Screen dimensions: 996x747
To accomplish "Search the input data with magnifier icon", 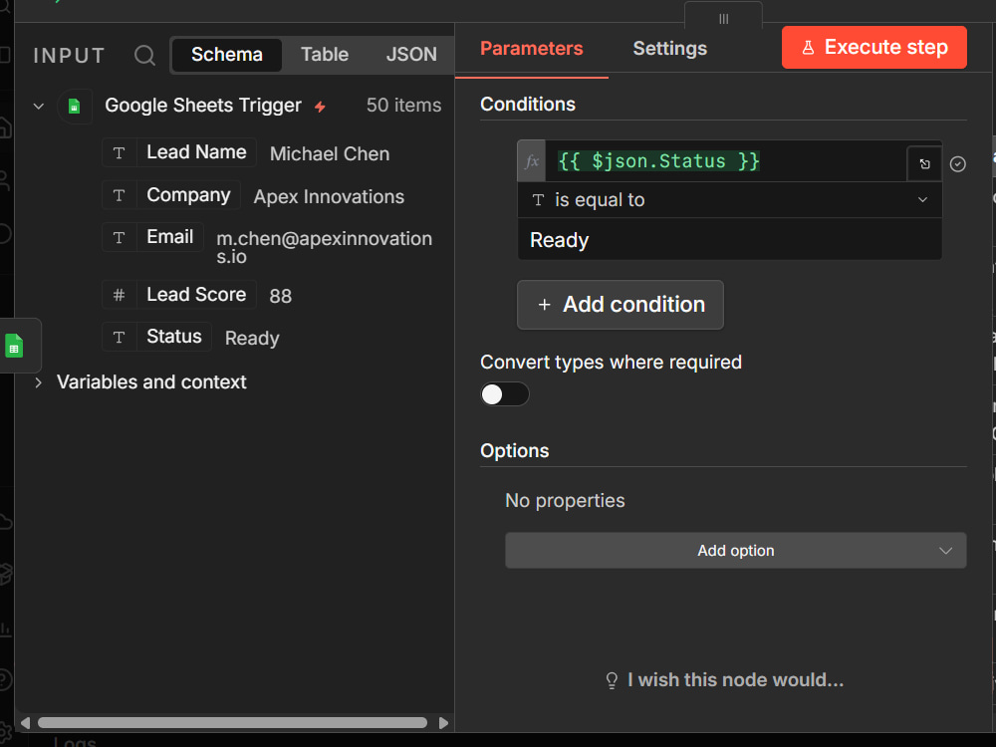I will (144, 55).
